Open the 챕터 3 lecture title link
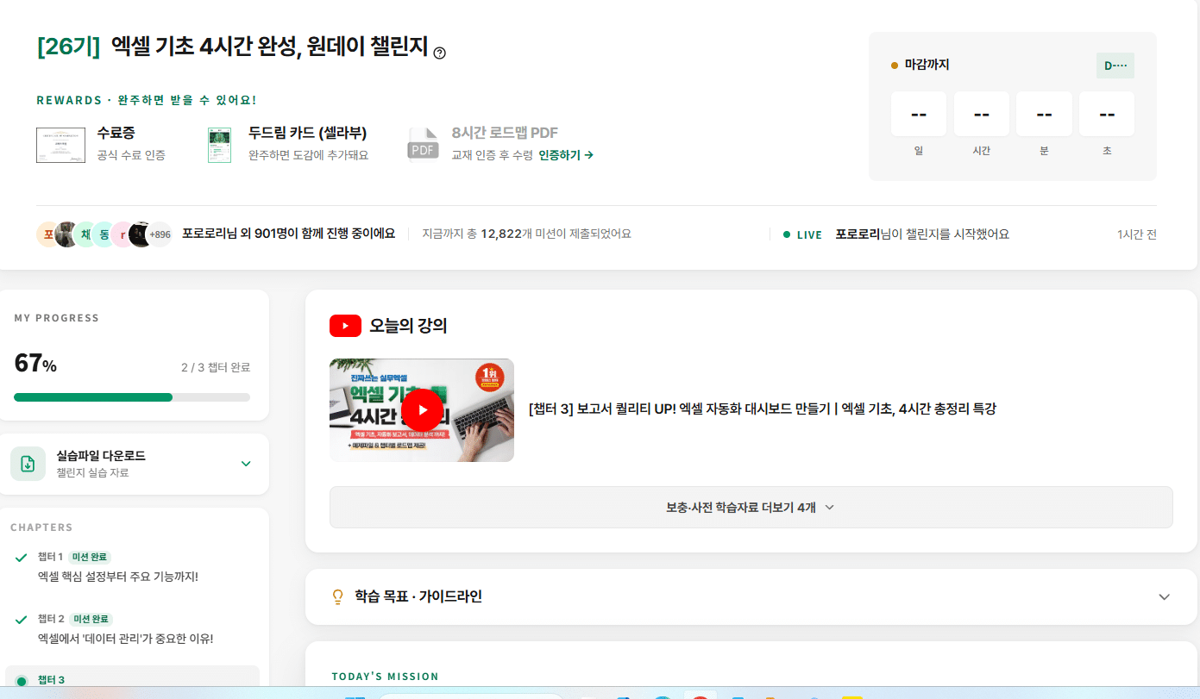 click(763, 409)
